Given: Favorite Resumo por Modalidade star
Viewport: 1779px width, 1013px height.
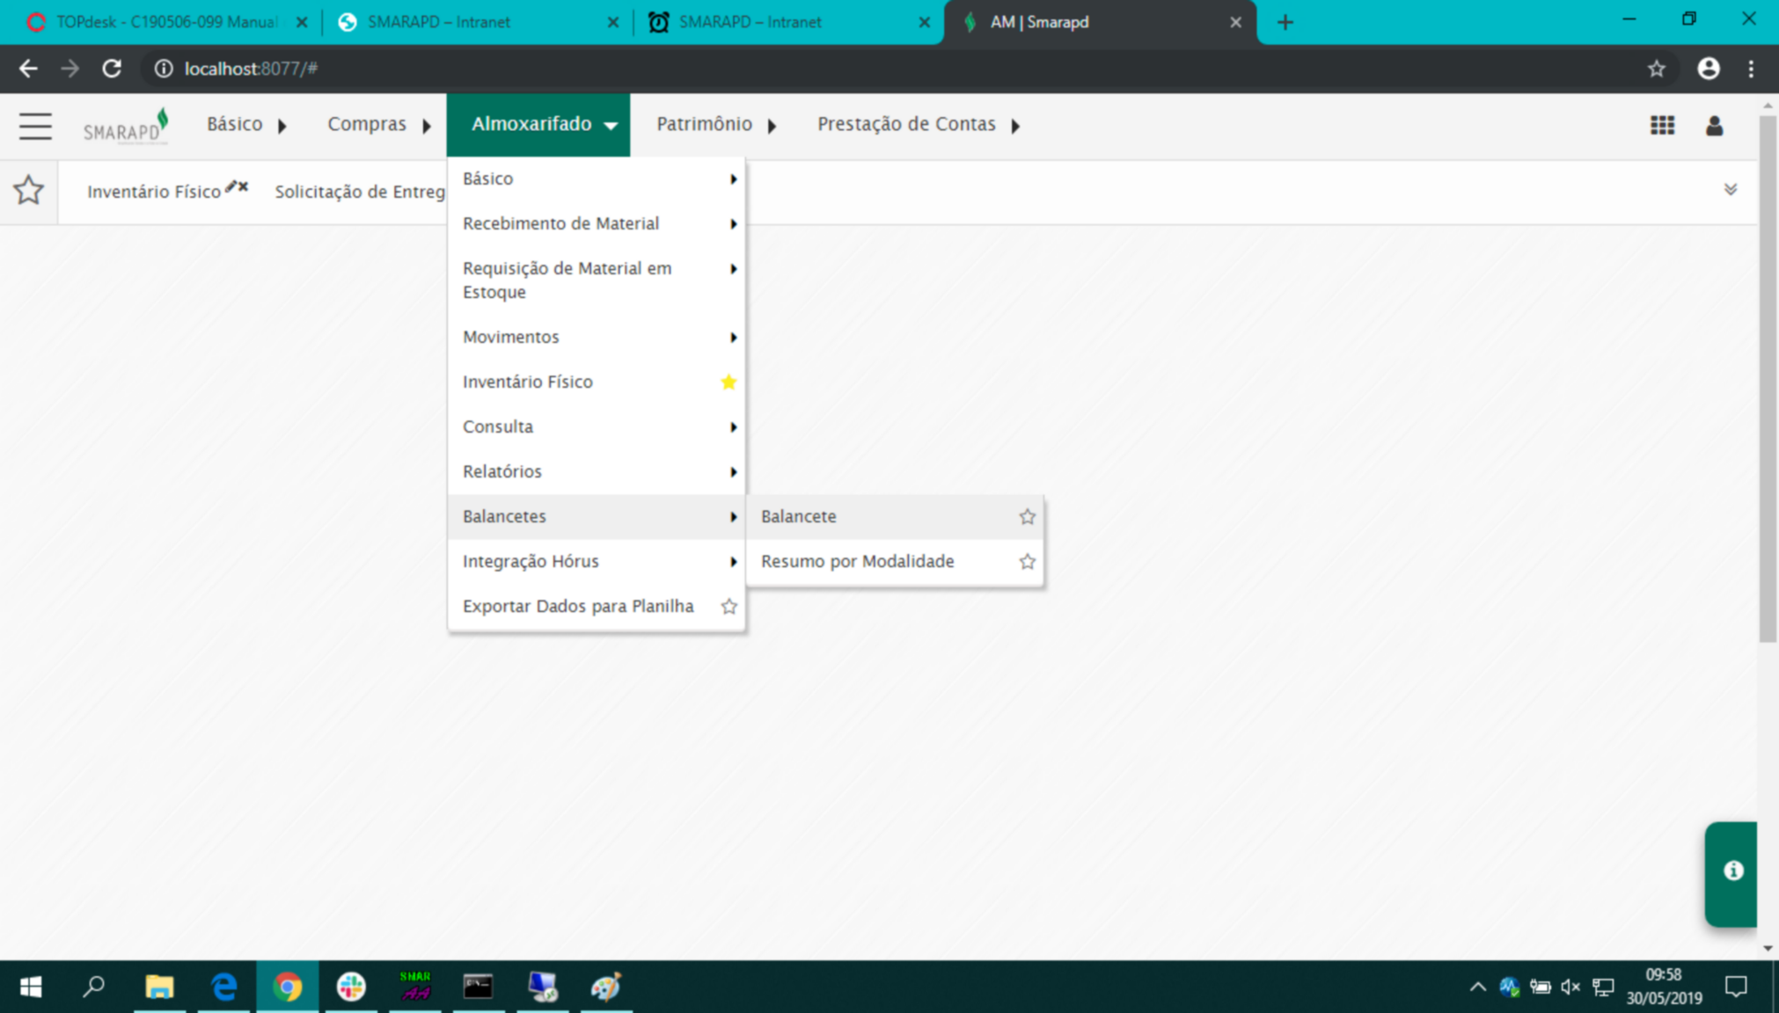Looking at the screenshot, I should tap(1027, 561).
